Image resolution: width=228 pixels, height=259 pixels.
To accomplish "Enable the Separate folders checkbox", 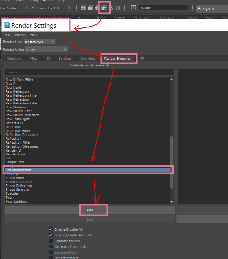I will click(x=51, y=241).
